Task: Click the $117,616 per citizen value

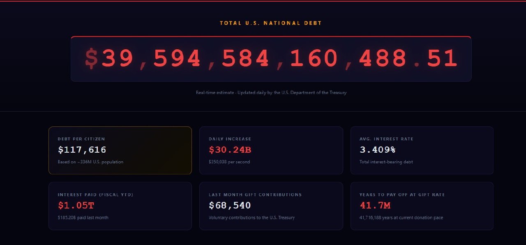Action: point(82,150)
